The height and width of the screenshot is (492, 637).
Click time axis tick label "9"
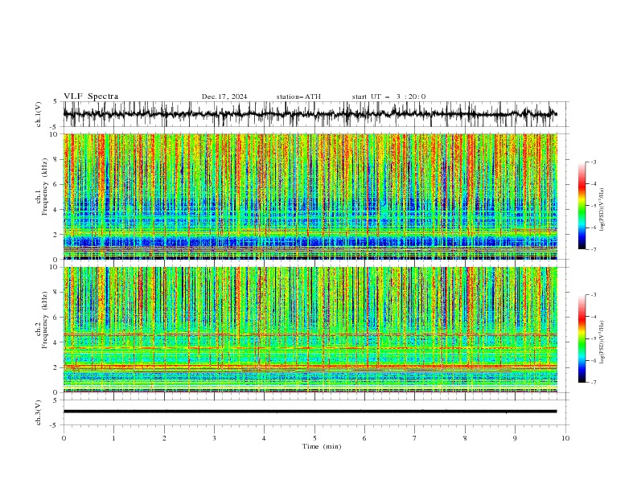click(515, 438)
